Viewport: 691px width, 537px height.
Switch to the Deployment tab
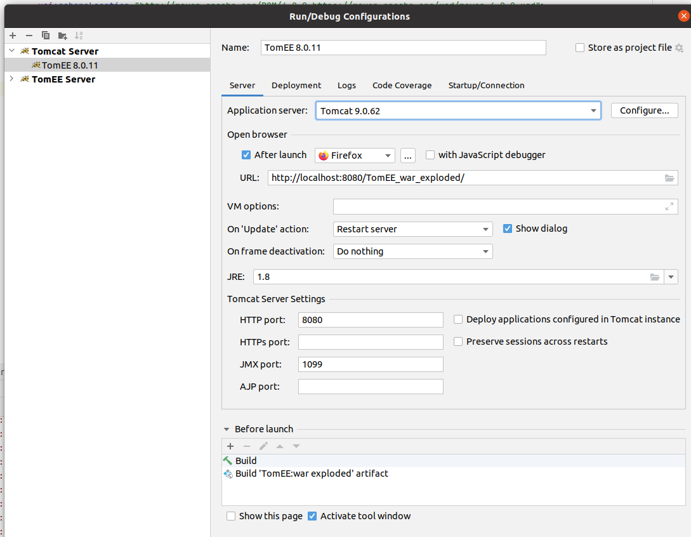pos(296,85)
